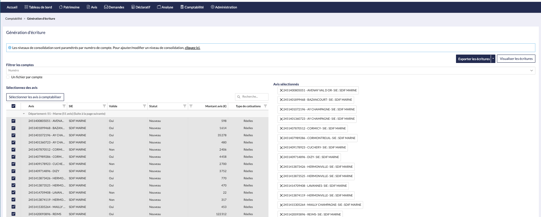
Task: Remove selected avis DIZY with X icon
Action: (x=281, y=157)
